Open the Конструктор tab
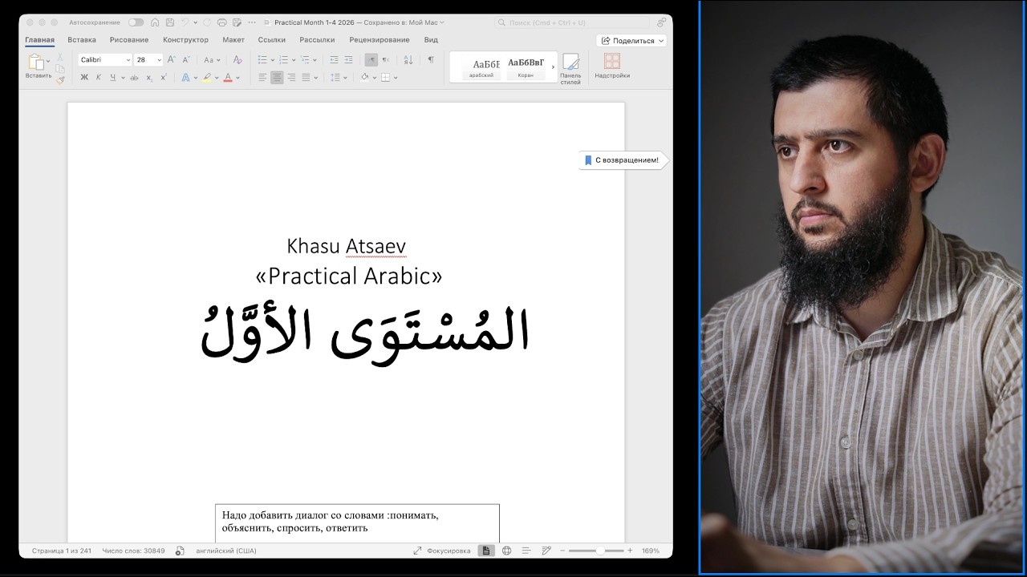1027x577 pixels. tap(185, 40)
